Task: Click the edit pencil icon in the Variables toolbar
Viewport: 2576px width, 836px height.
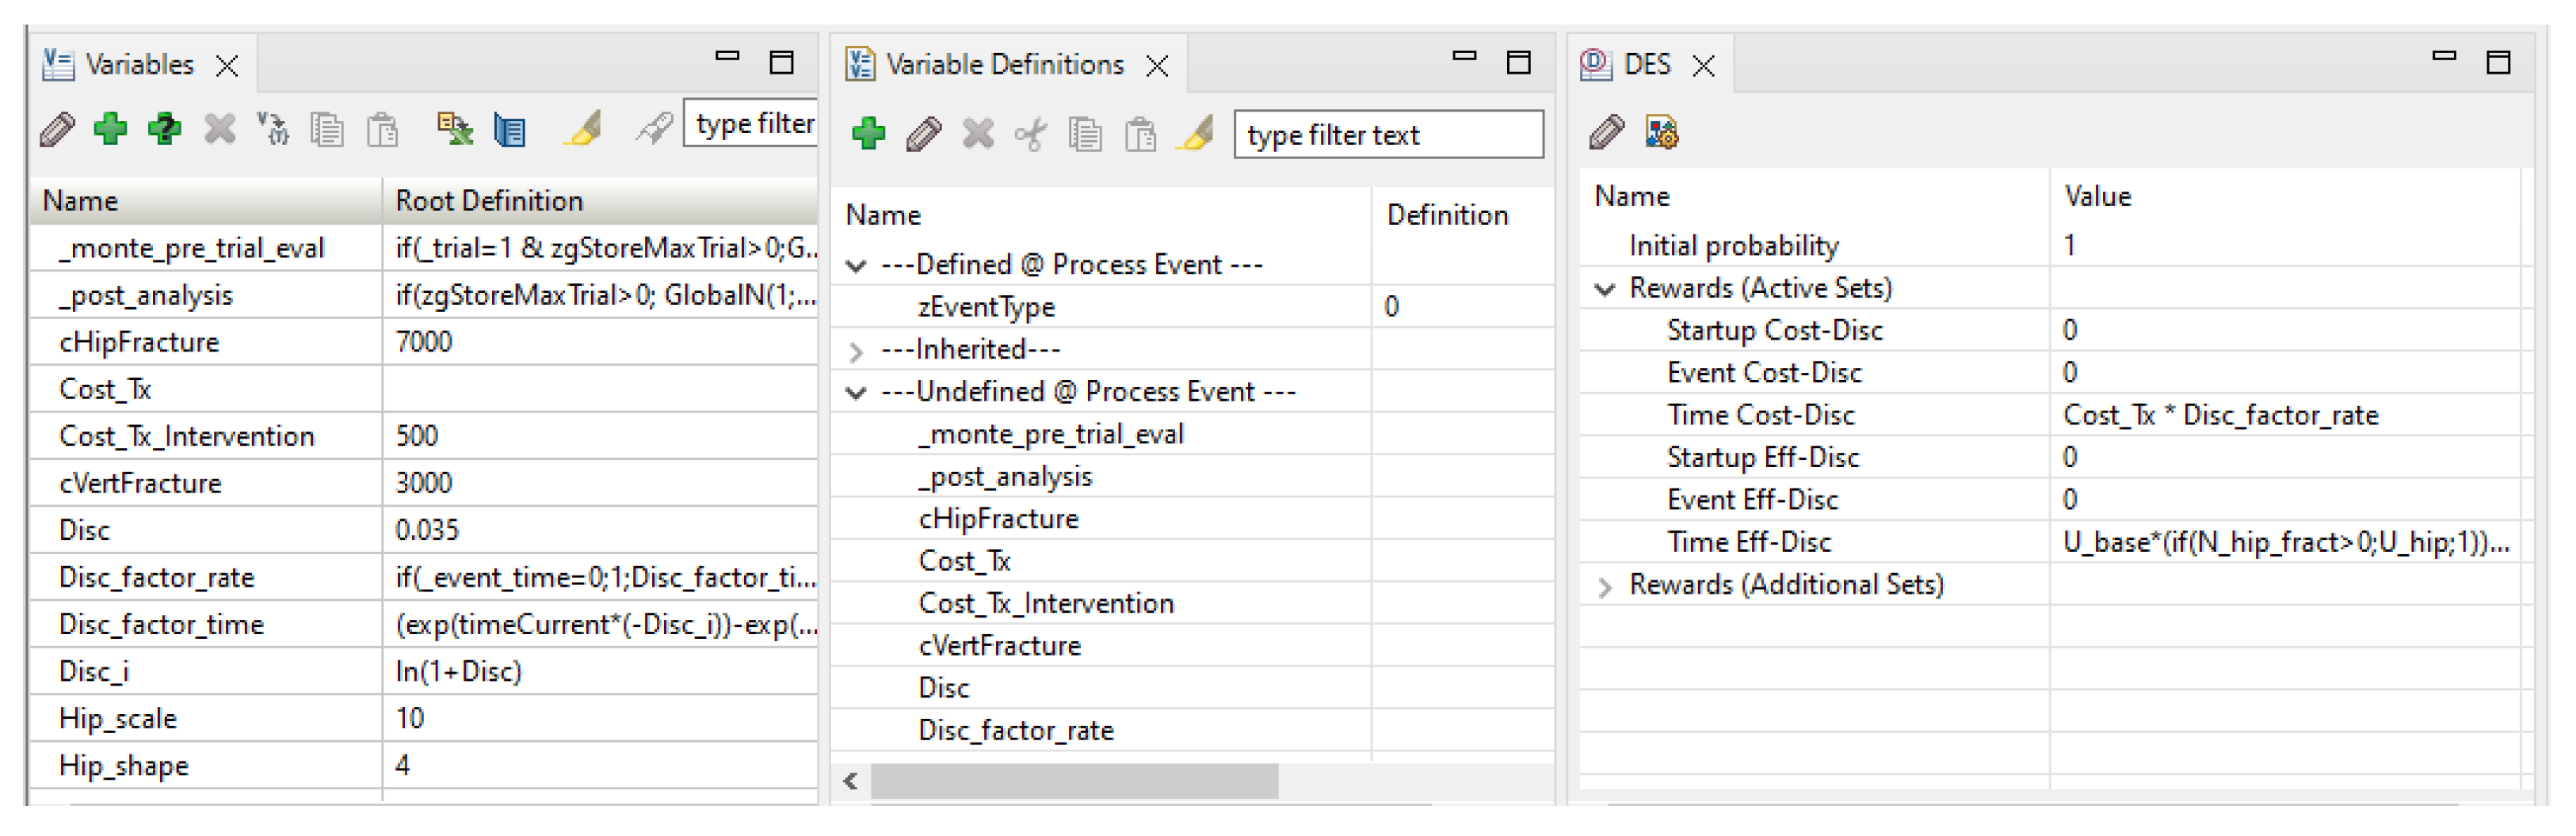Action: (x=57, y=129)
